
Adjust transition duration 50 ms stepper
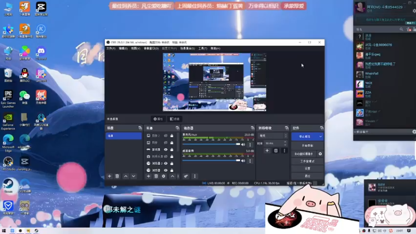point(285,144)
